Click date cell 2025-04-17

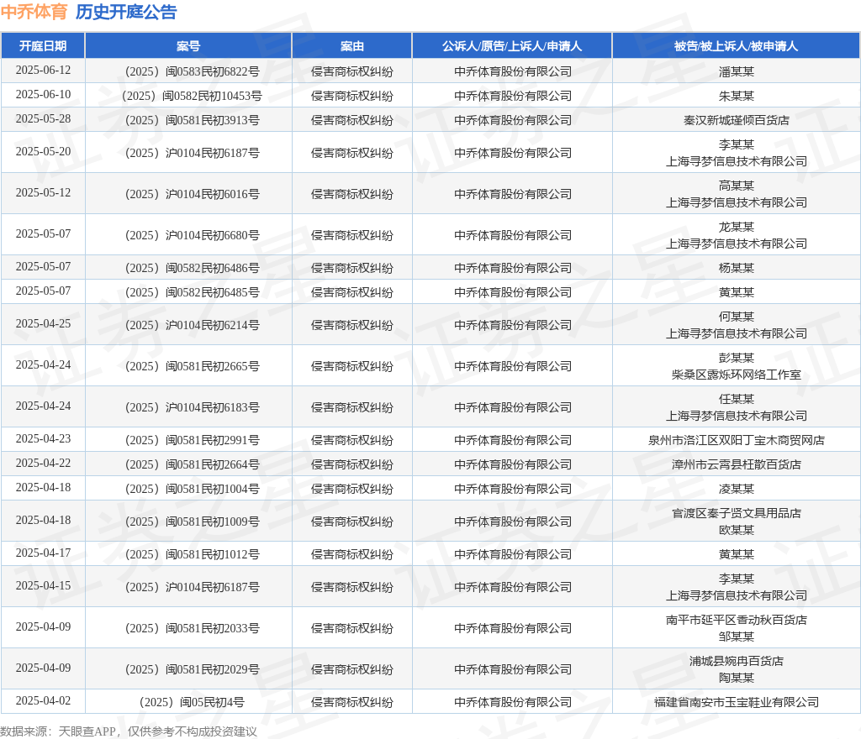coord(43,553)
